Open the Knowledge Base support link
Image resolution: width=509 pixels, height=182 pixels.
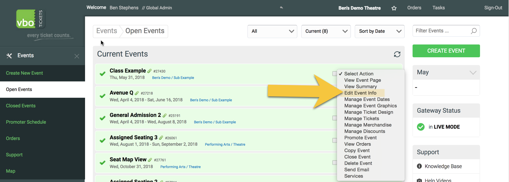(x=443, y=166)
